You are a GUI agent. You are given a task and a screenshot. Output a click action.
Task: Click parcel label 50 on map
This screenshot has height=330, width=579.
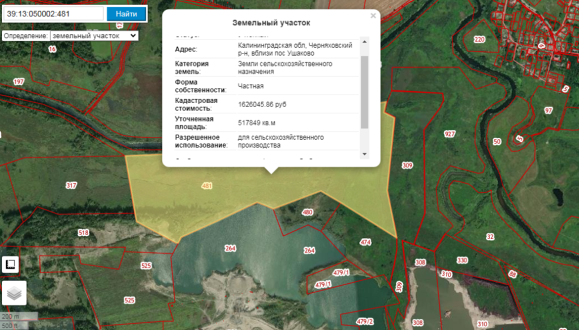[x=497, y=142]
